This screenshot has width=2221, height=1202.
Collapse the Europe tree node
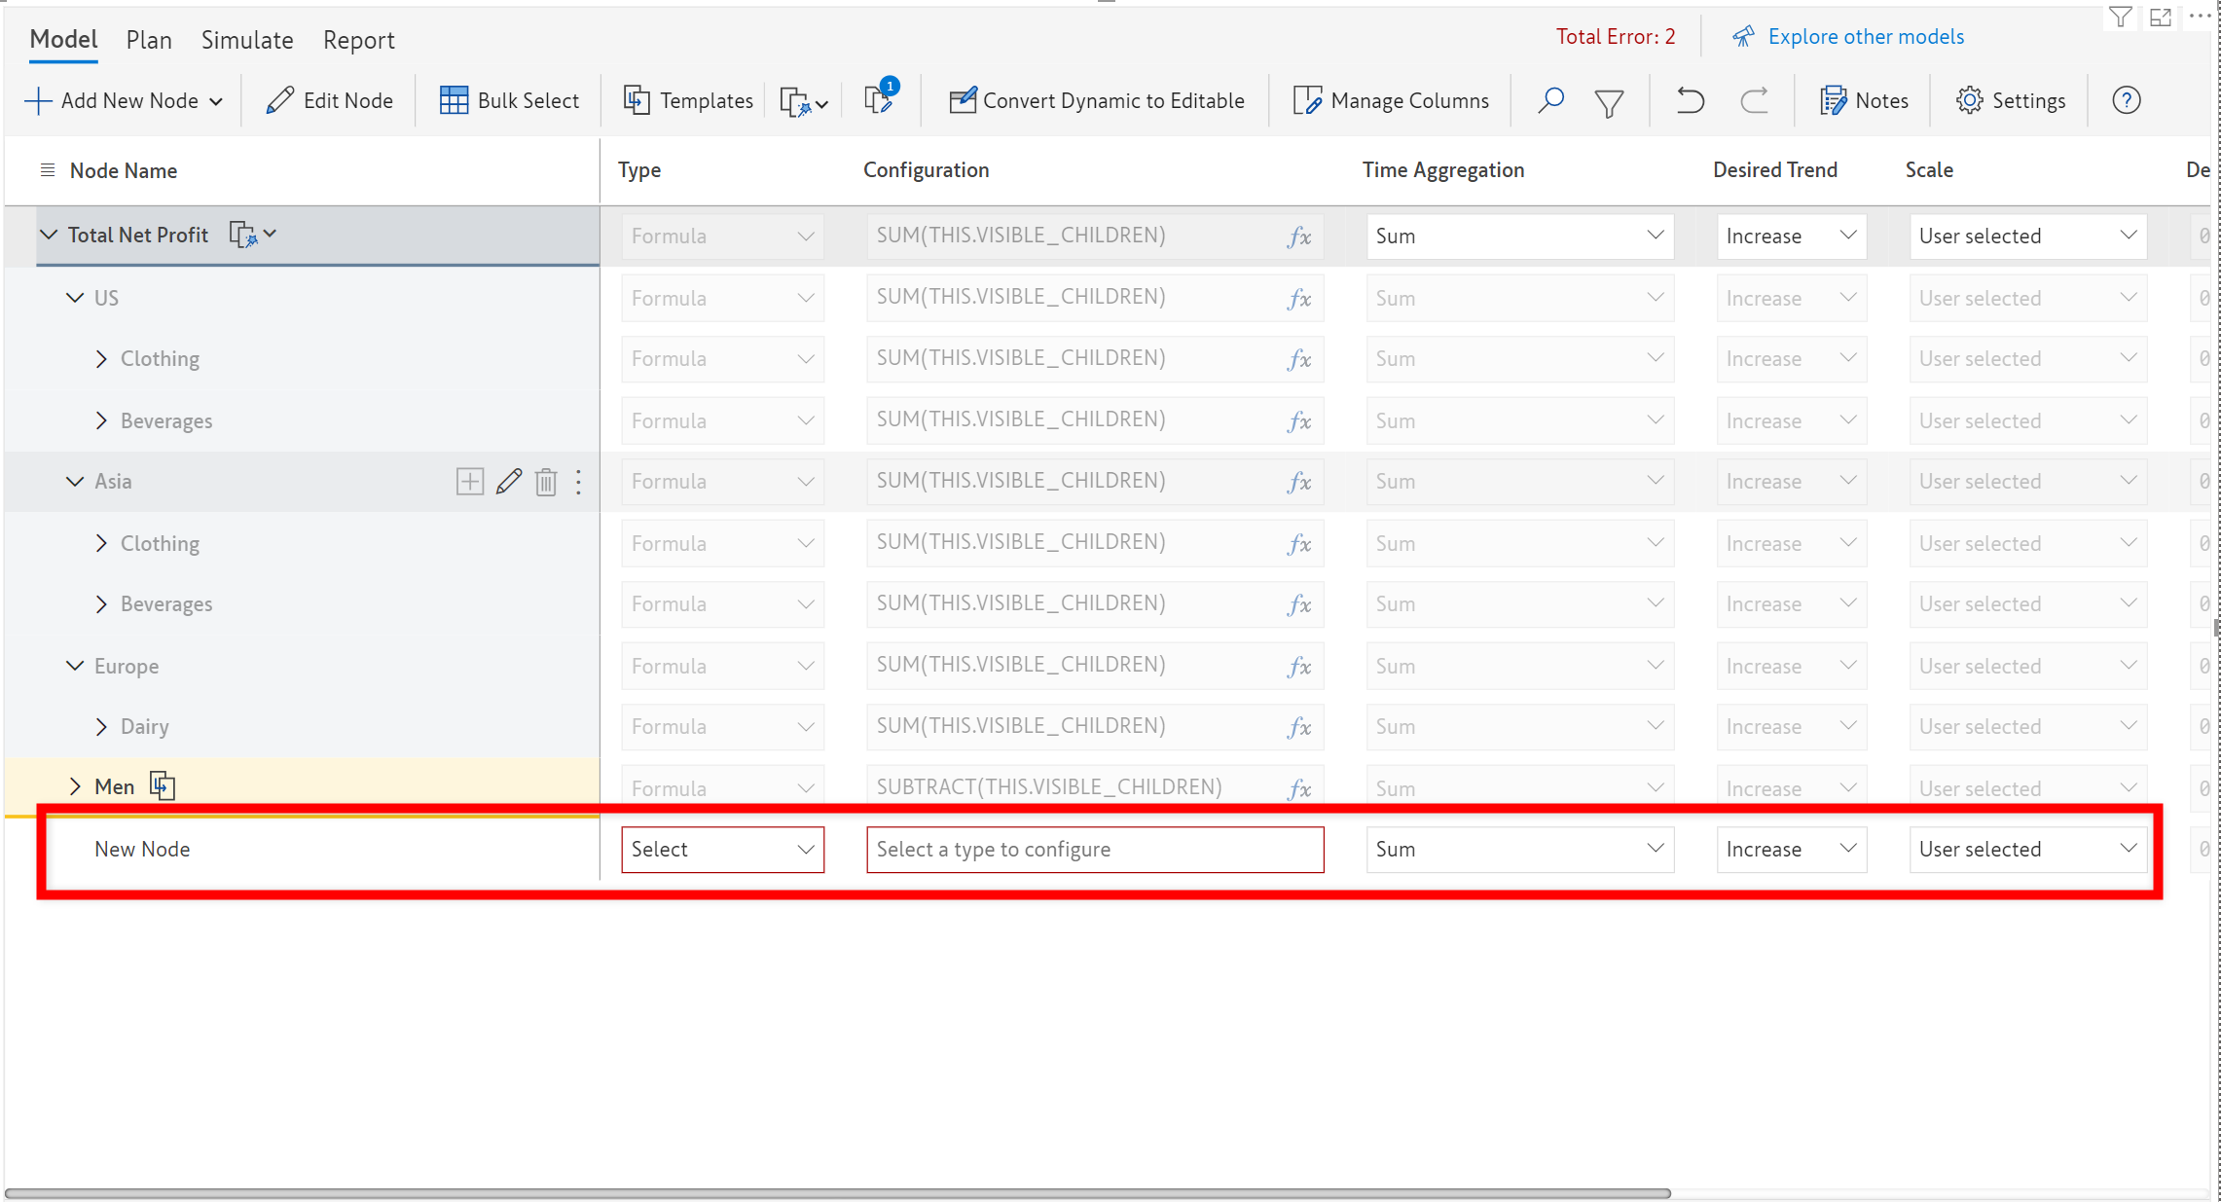(75, 666)
